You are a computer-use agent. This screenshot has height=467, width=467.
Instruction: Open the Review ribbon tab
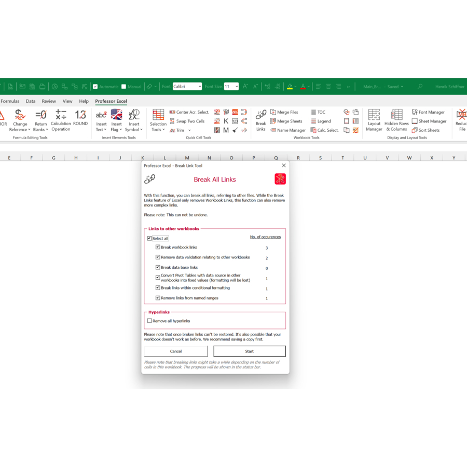(49, 101)
